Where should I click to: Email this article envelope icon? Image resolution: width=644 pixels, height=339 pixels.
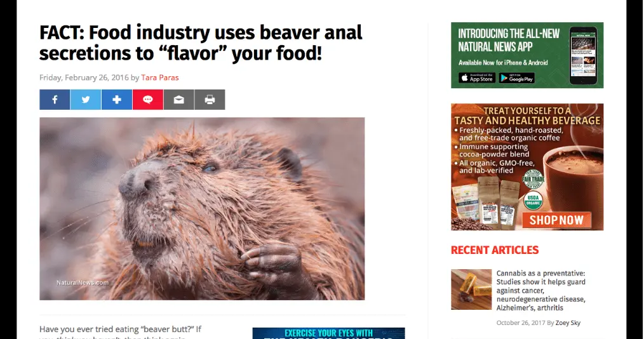178,100
